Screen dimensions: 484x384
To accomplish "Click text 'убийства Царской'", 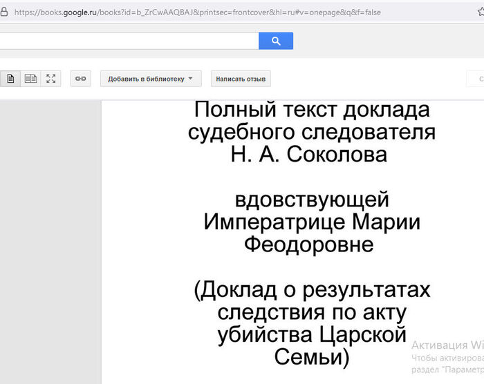I will point(312,335).
